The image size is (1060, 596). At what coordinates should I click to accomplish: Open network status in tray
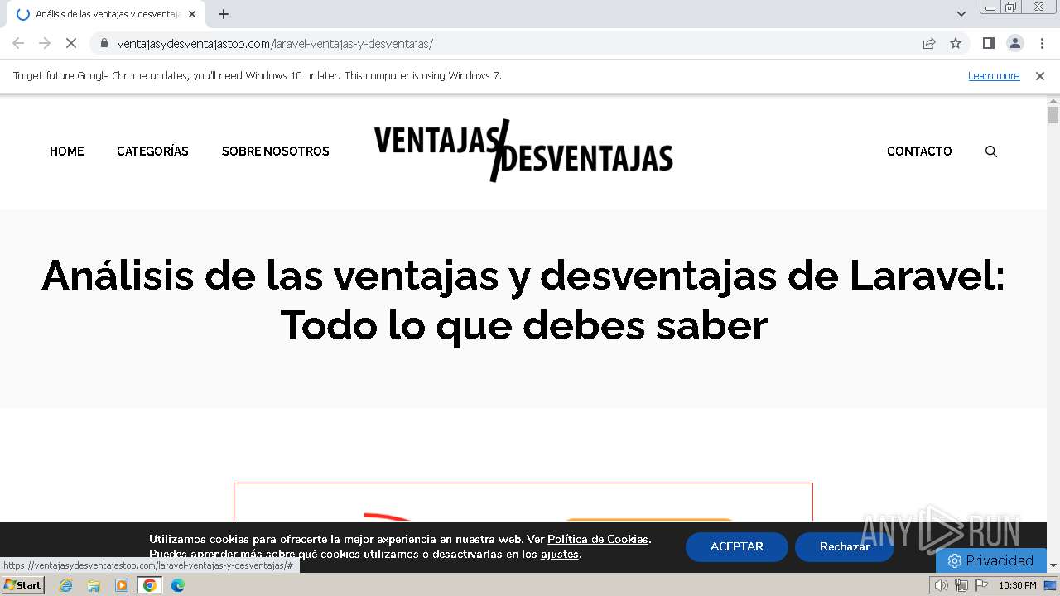tap(961, 585)
